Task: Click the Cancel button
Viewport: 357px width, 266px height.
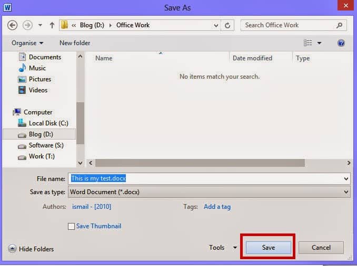Action: [321, 248]
